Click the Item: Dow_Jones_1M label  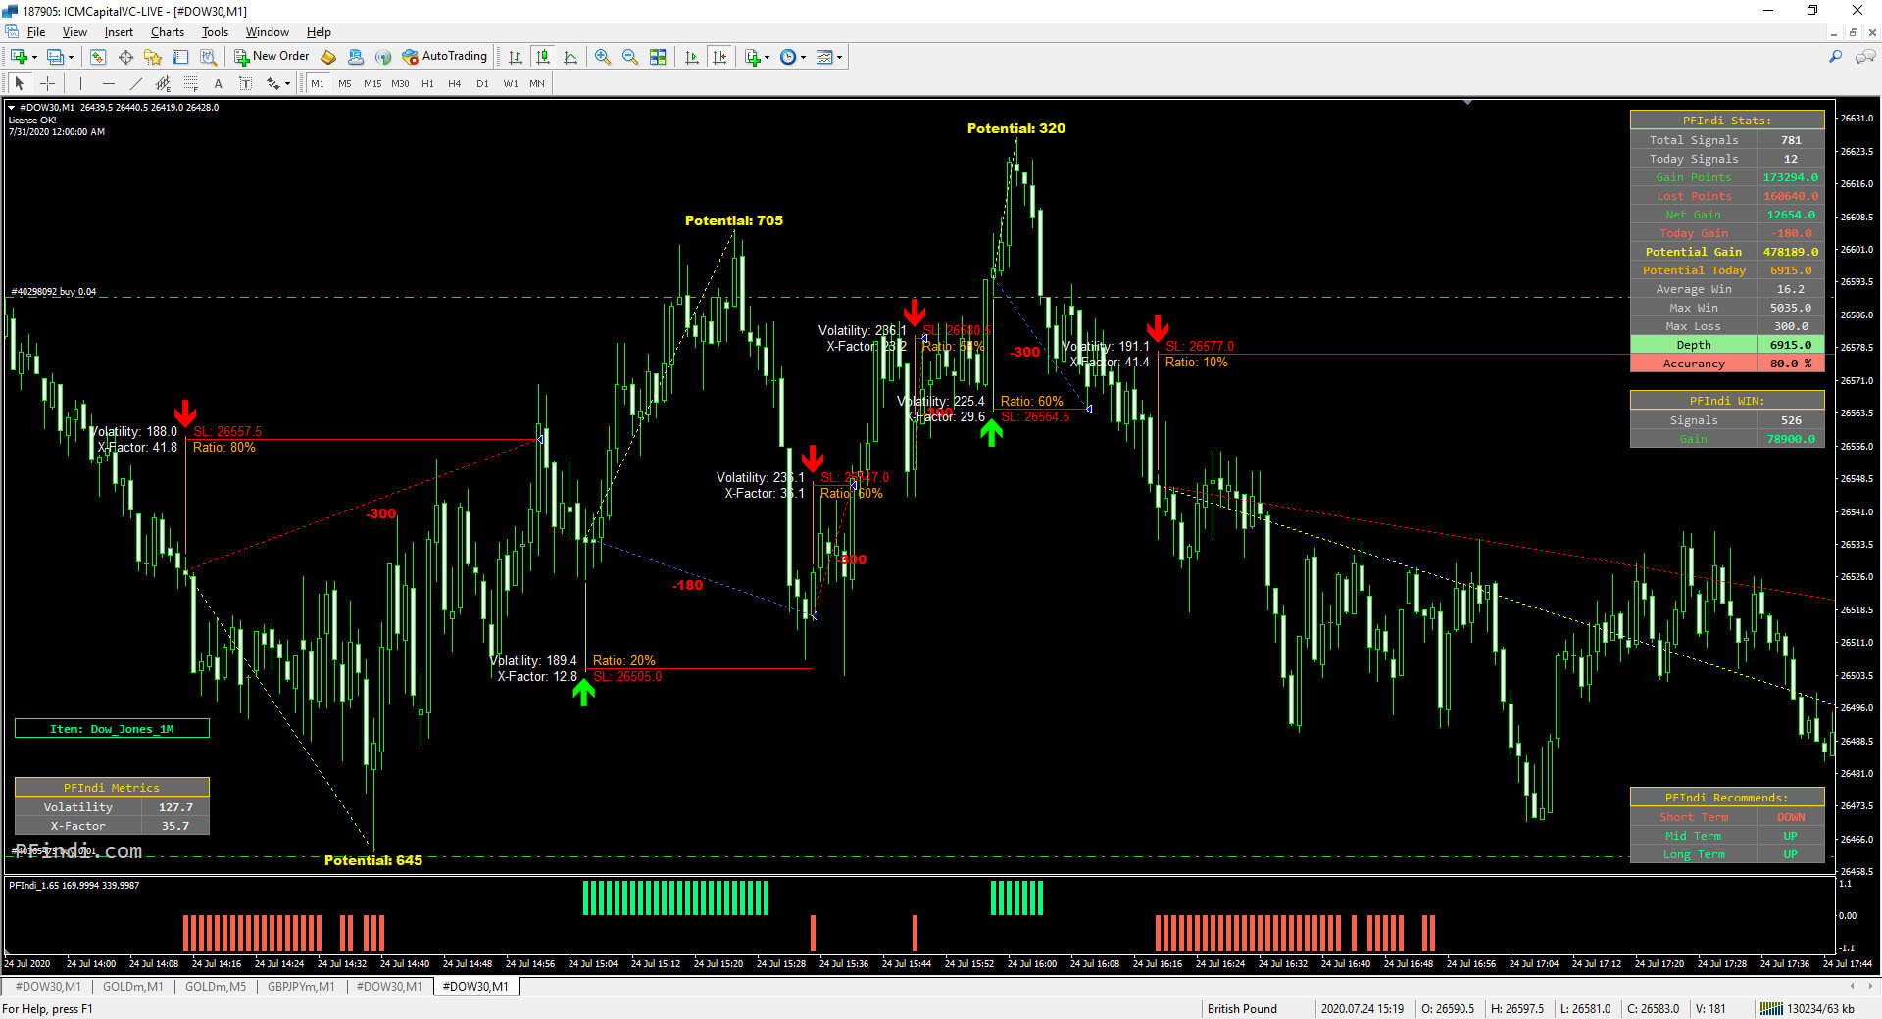coord(112,729)
